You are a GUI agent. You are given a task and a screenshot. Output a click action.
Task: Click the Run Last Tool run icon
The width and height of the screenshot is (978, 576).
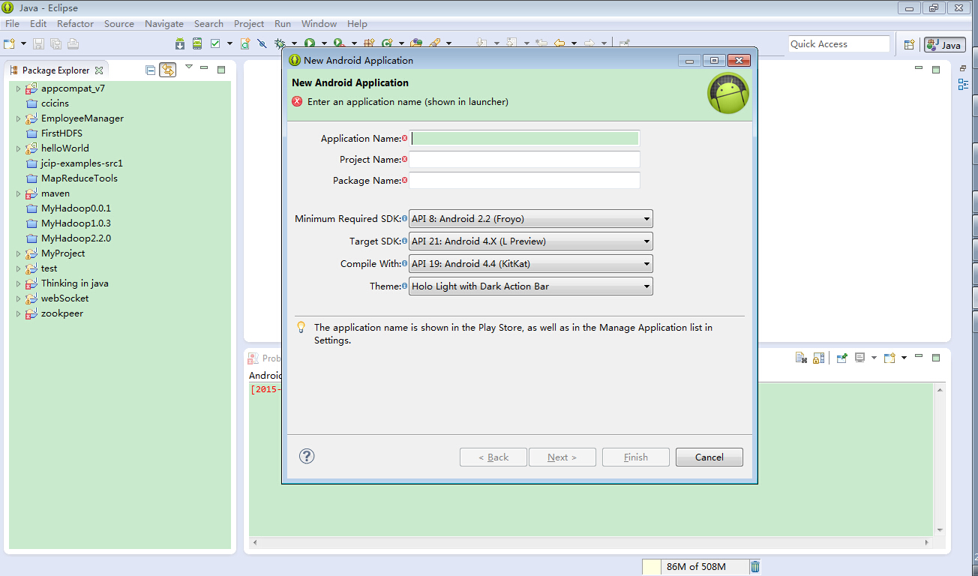click(x=339, y=43)
